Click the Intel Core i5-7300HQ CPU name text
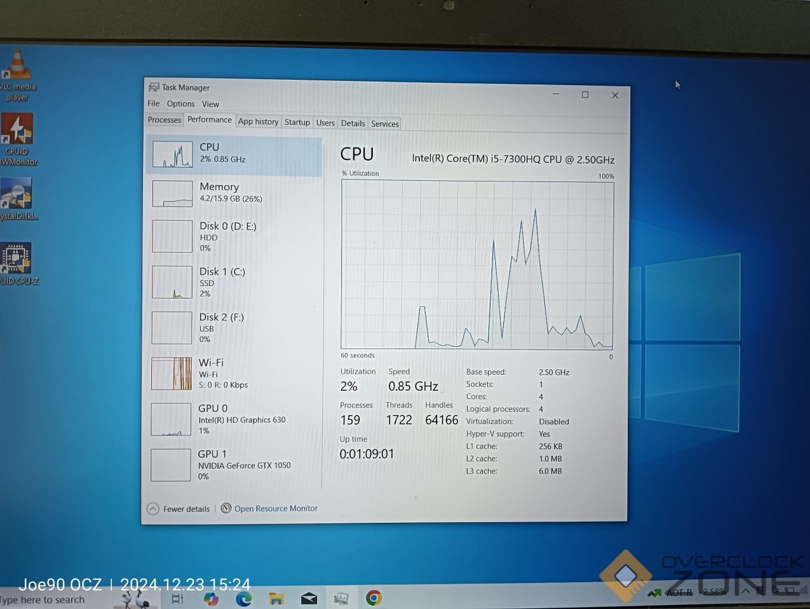The width and height of the screenshot is (810, 609). pyautogui.click(x=513, y=159)
